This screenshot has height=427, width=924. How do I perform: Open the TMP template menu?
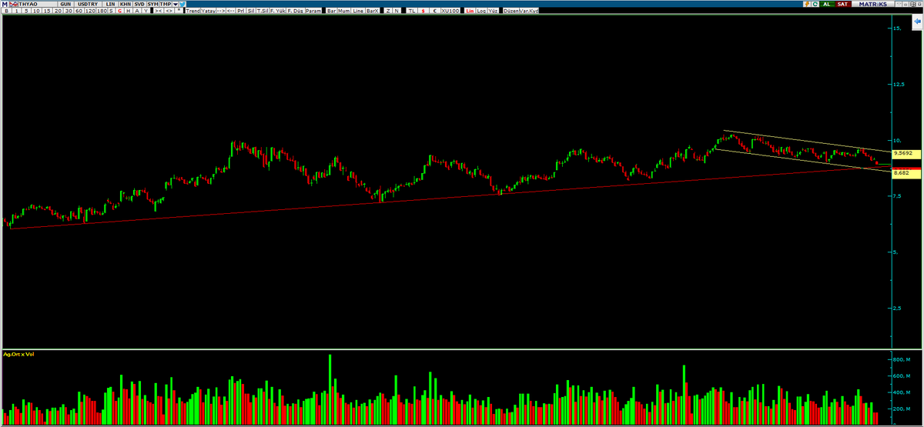point(166,4)
